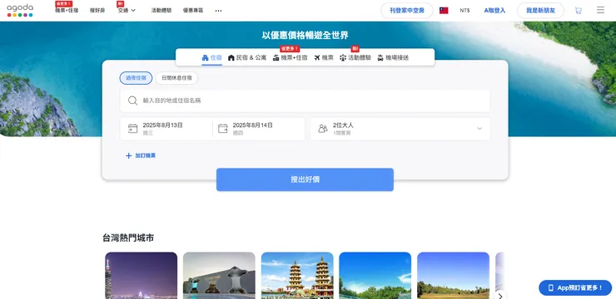Select the 日間休息住宿 day-use option
Image resolution: width=616 pixels, height=299 pixels.
pyautogui.click(x=176, y=78)
